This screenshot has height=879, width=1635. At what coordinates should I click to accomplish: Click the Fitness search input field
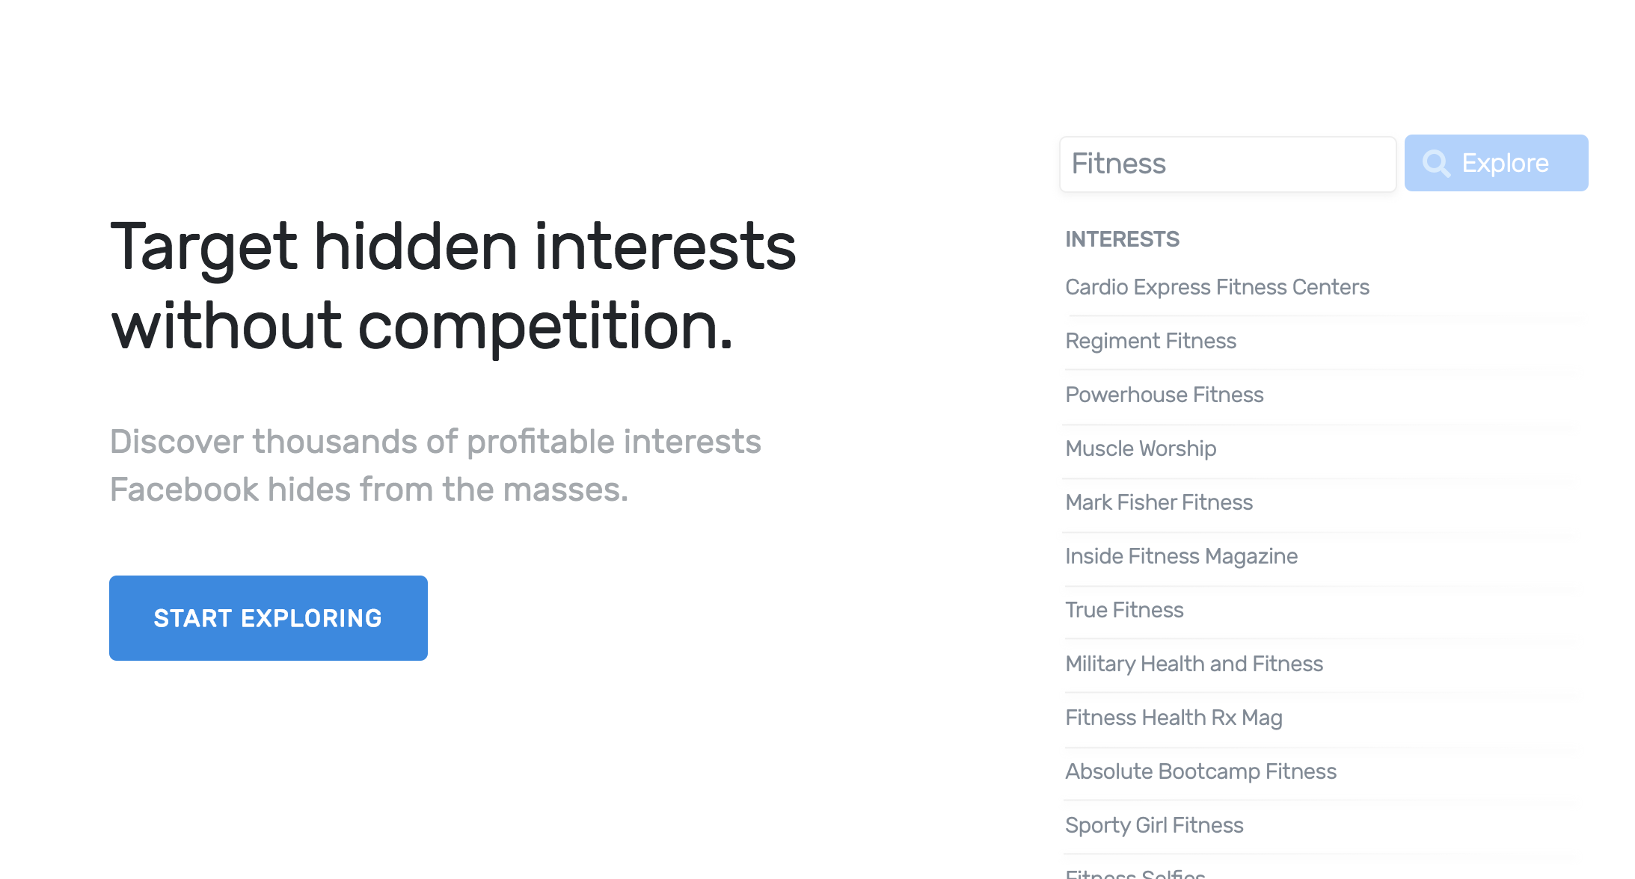point(1227,164)
